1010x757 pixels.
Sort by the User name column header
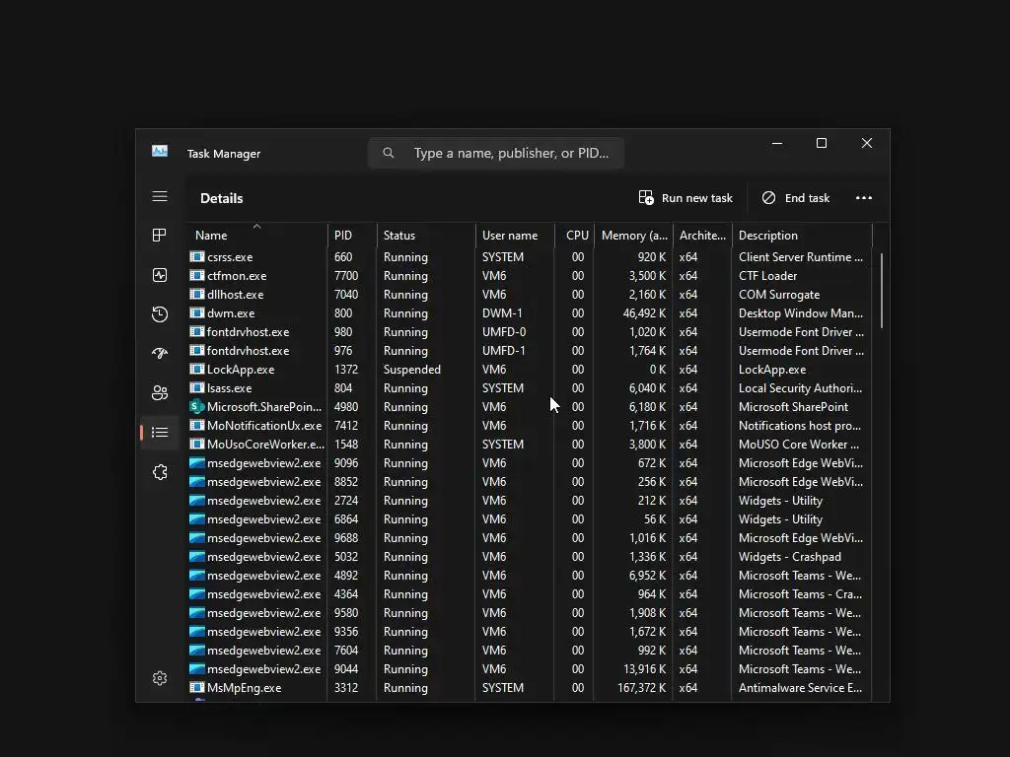pos(510,236)
